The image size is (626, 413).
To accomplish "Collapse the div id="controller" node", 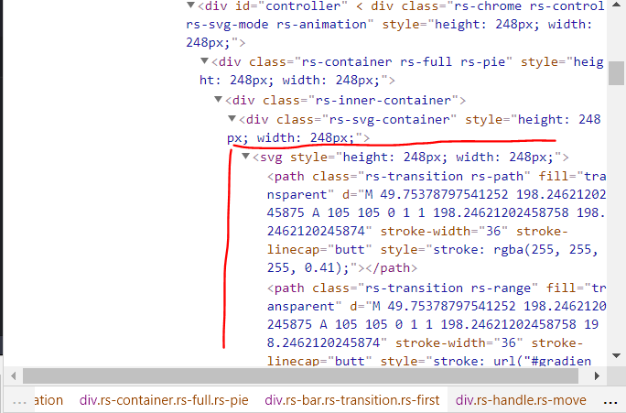I will pos(191,5).
